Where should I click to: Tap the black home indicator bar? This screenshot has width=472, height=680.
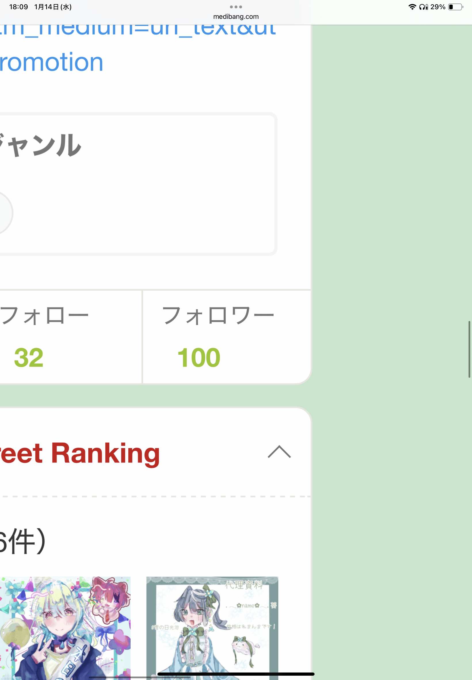pos(236,674)
